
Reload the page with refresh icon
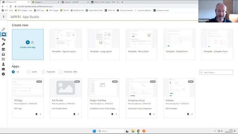point(11,7)
